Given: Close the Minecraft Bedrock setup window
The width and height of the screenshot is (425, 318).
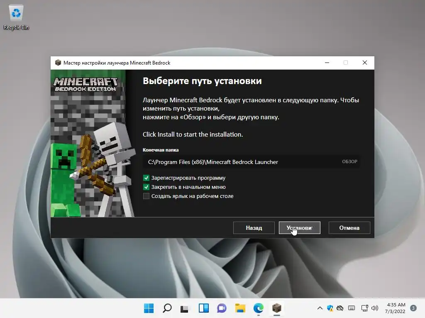Looking at the screenshot, I should click(365, 63).
